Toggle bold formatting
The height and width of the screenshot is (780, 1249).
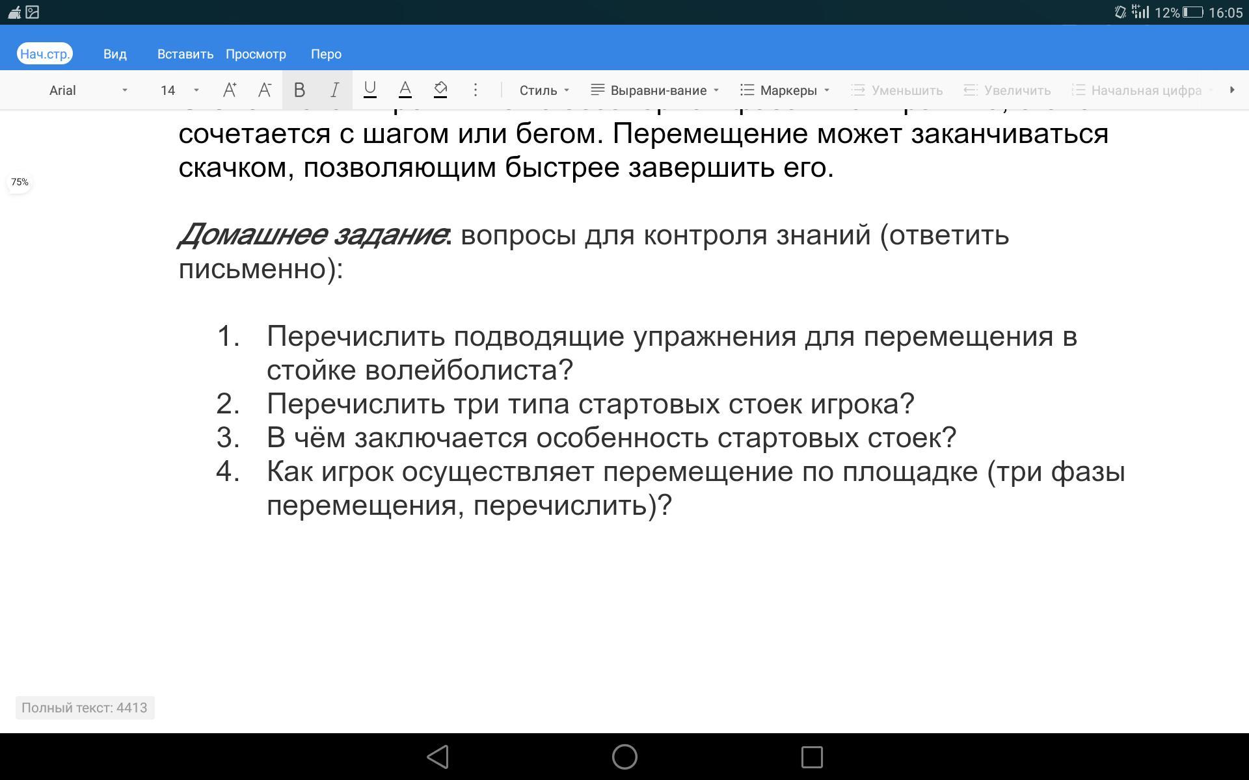coord(299,90)
